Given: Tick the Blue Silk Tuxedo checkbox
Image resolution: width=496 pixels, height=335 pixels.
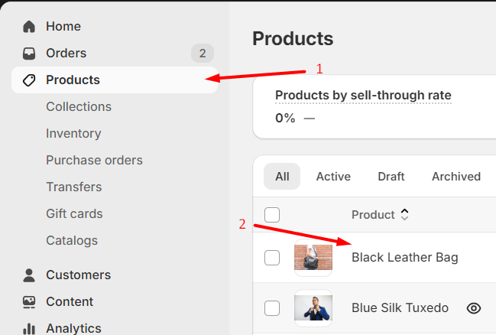Looking at the screenshot, I should point(272,308).
